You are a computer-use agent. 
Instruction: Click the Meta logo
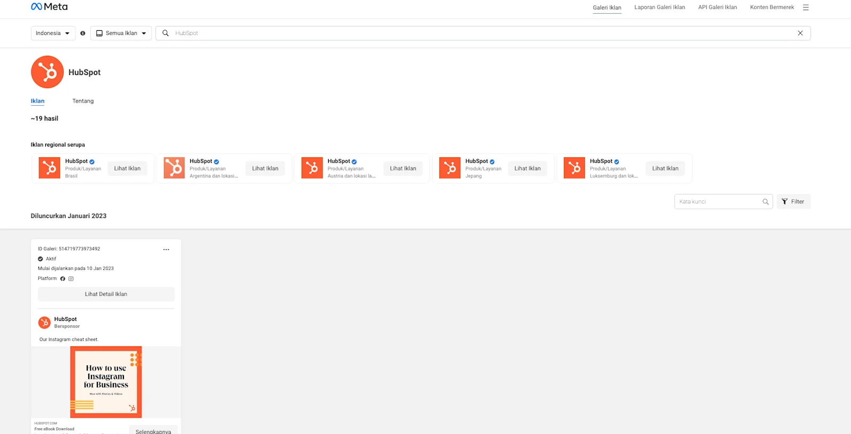click(49, 7)
